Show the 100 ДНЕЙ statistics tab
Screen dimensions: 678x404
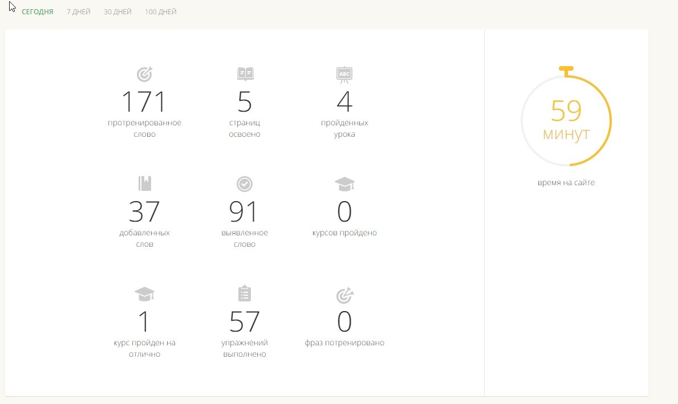tap(161, 12)
